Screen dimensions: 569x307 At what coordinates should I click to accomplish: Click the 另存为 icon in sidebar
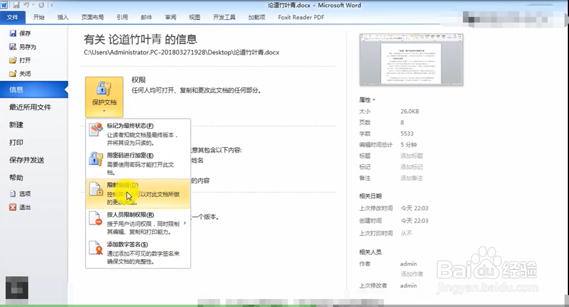point(13,47)
